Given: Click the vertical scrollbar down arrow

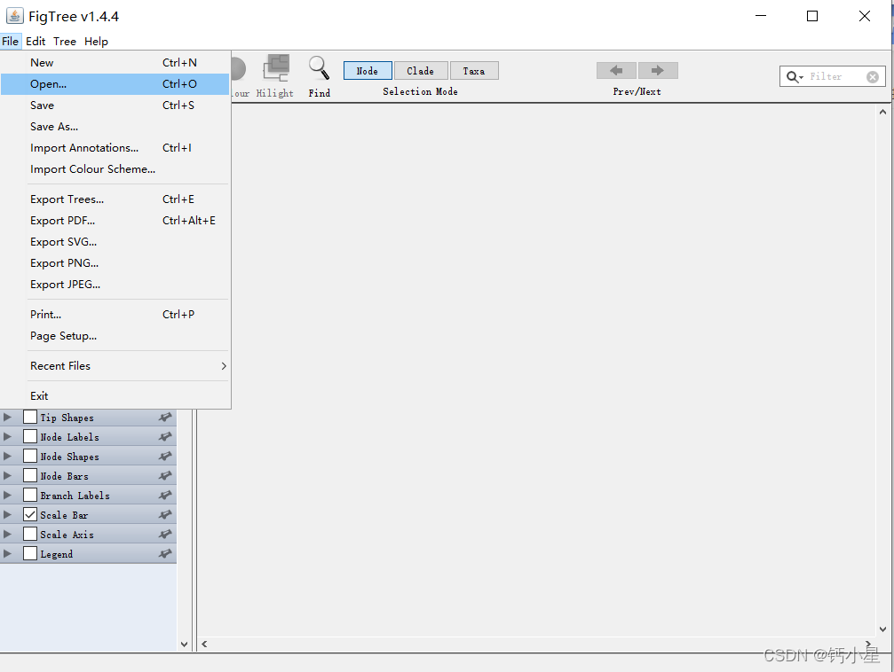Looking at the screenshot, I should pyautogui.click(x=882, y=629).
